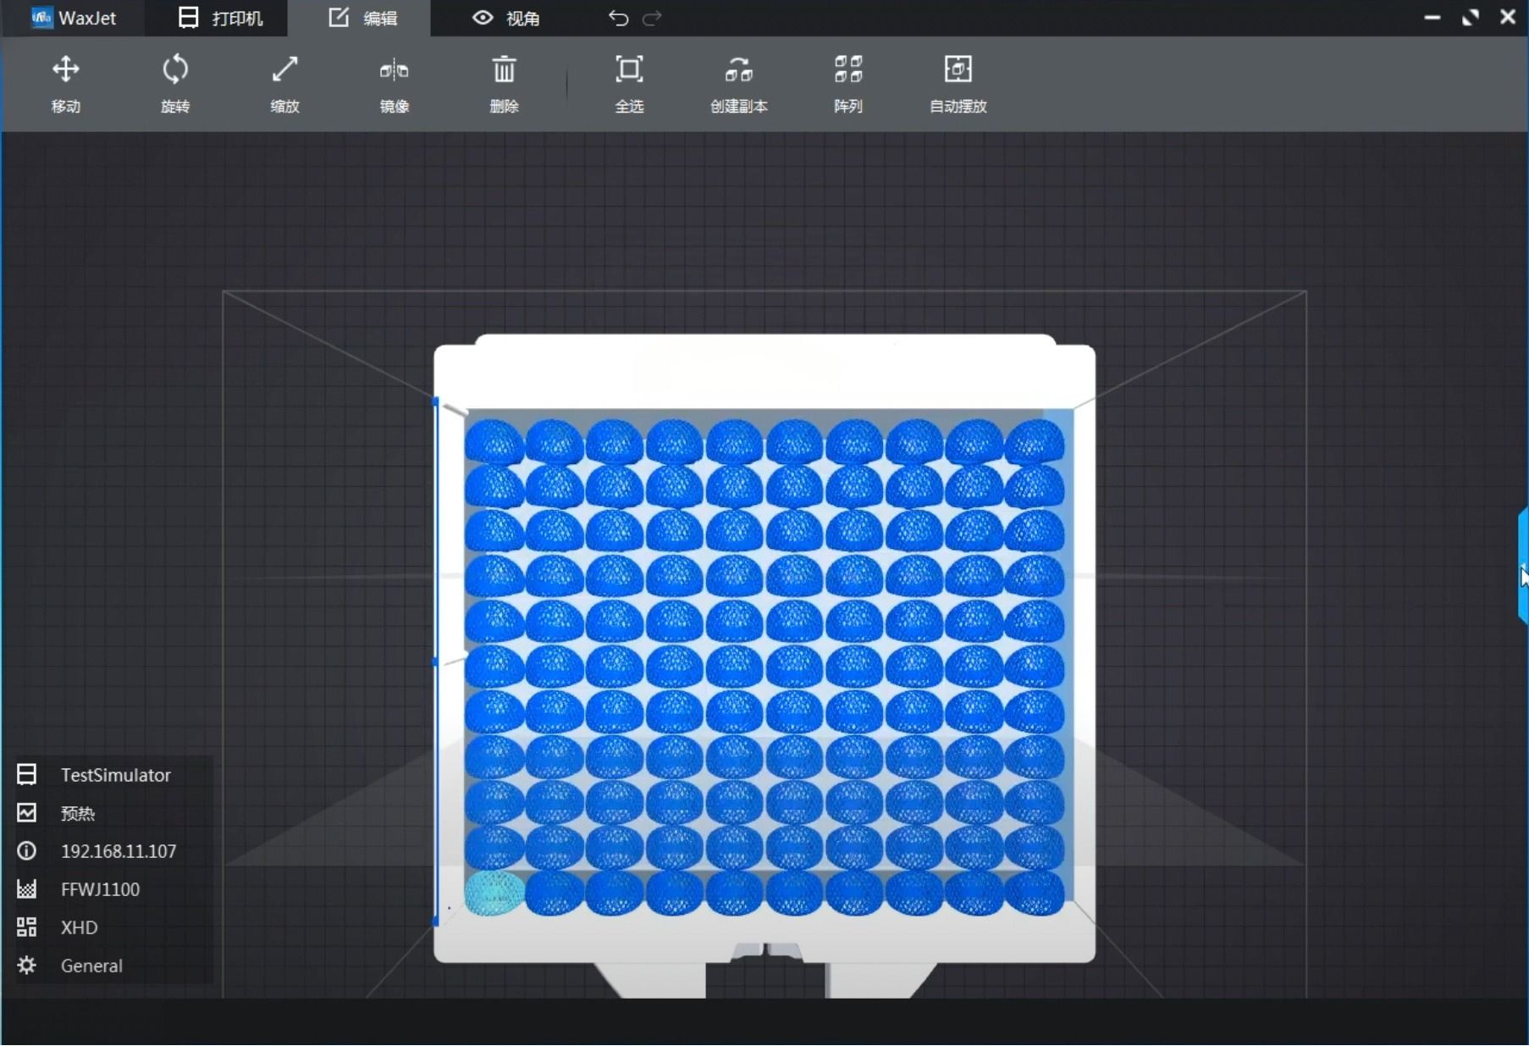Click the Undo arrow icon
The image size is (1529, 1046).
click(x=617, y=18)
